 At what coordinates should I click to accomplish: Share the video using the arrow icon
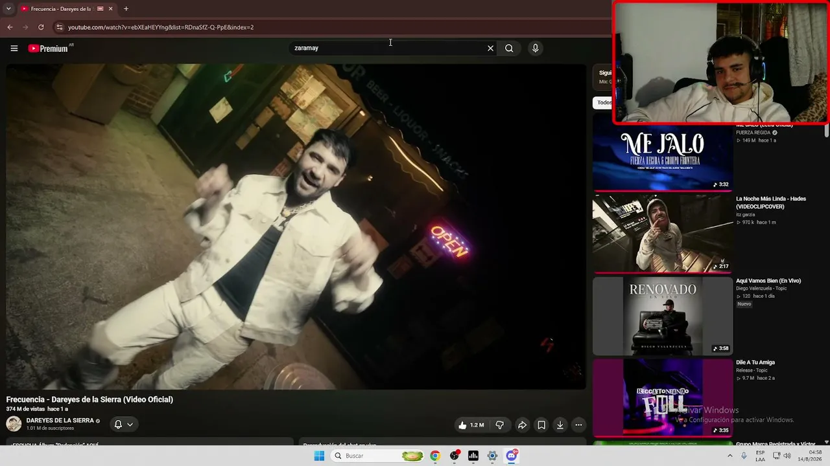click(x=522, y=425)
